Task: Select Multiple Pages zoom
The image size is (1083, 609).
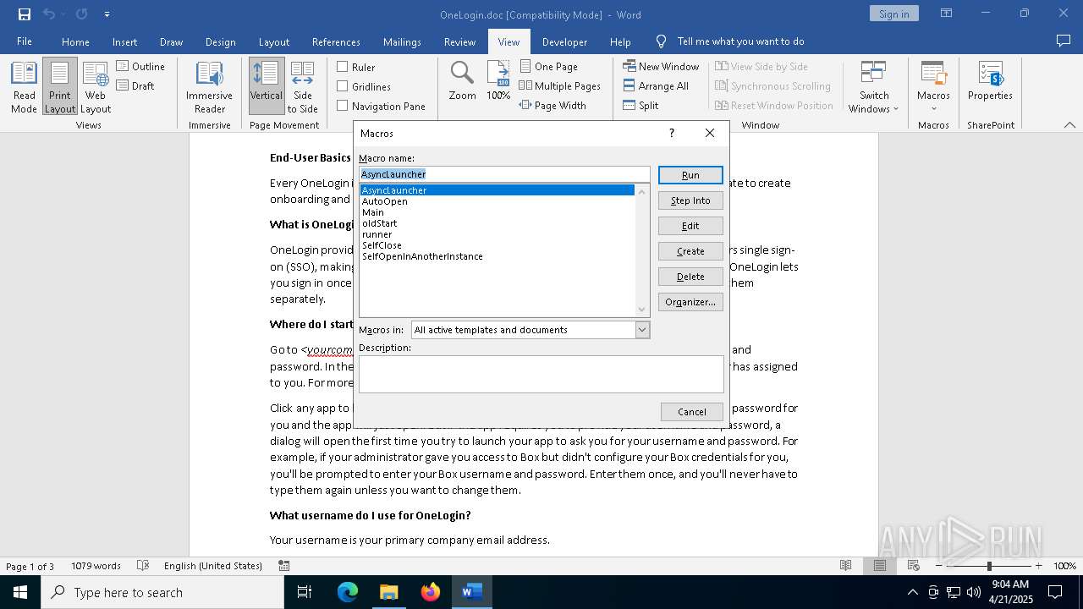Action: click(559, 85)
